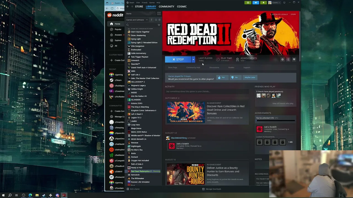Open the Steam notifications bell icon
Screen dimensions: 353x198
(x=263, y=2)
